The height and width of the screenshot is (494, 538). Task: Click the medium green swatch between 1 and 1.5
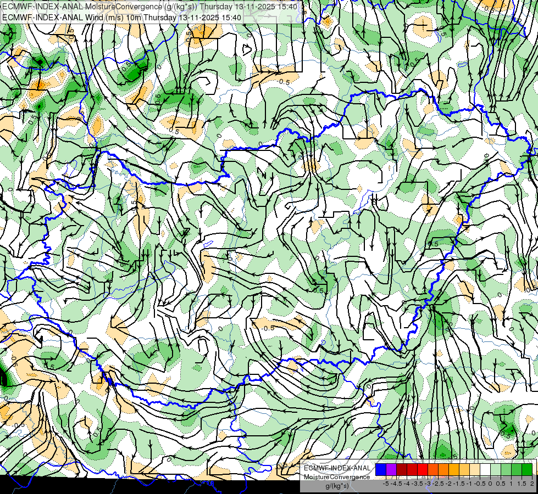pos(517,469)
